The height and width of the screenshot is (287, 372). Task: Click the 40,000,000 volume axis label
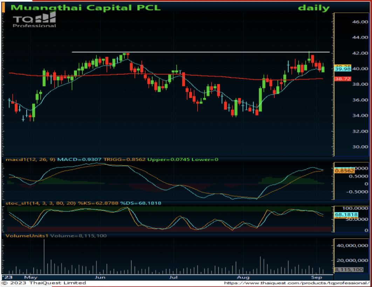pyautogui.click(x=352, y=246)
